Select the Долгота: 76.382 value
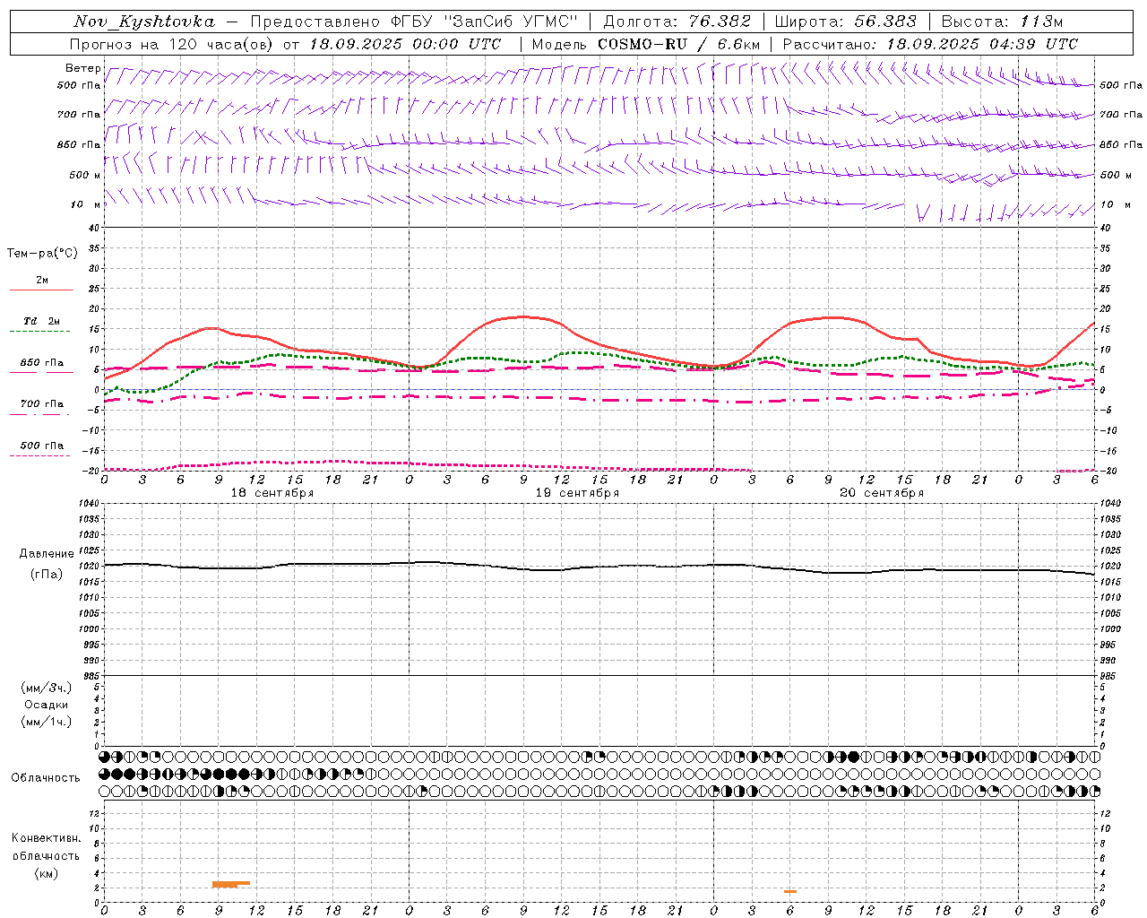 [x=677, y=22]
